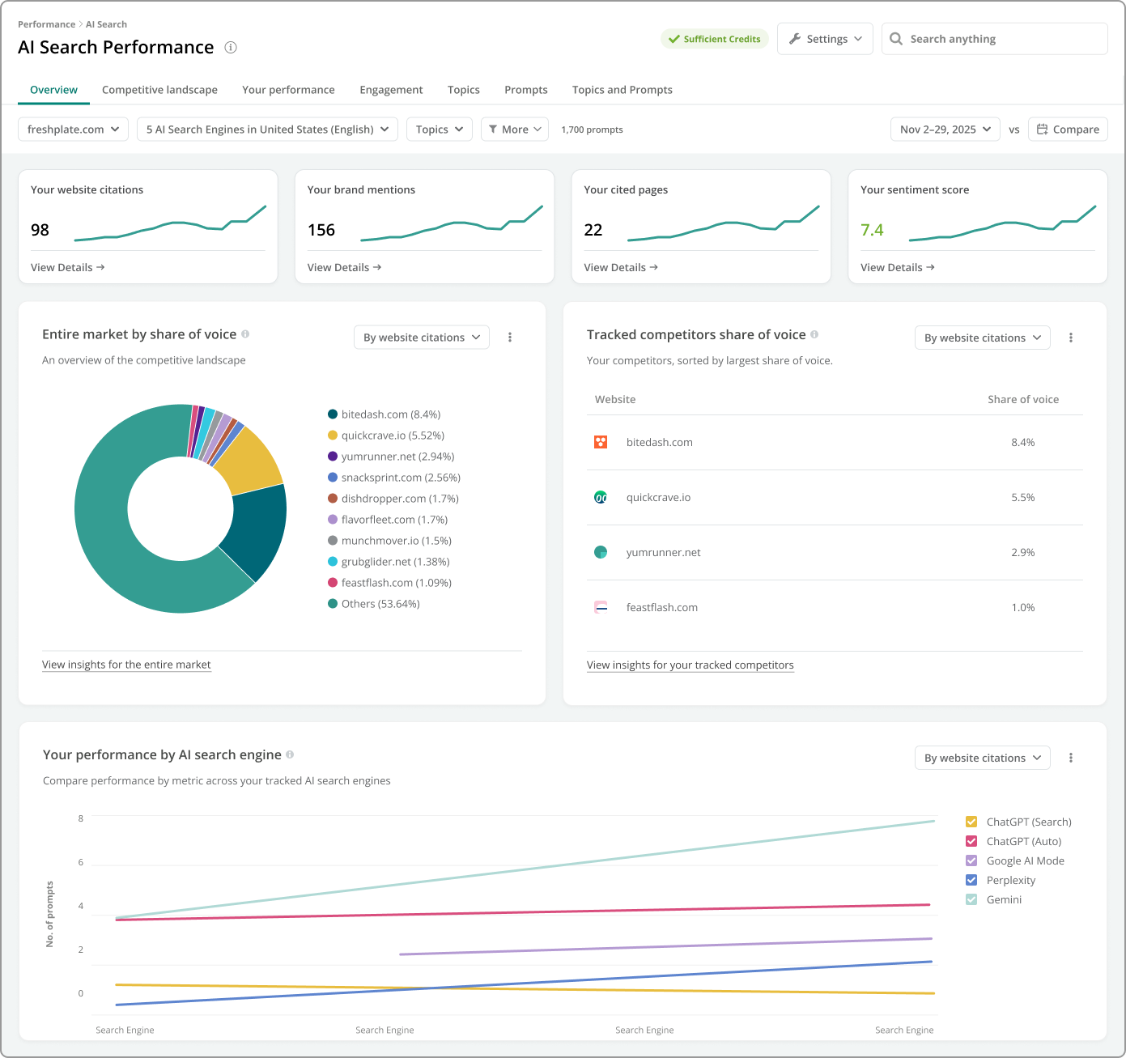The height and width of the screenshot is (1058, 1126).
Task: Click View insights for the entire market link
Action: coord(126,665)
